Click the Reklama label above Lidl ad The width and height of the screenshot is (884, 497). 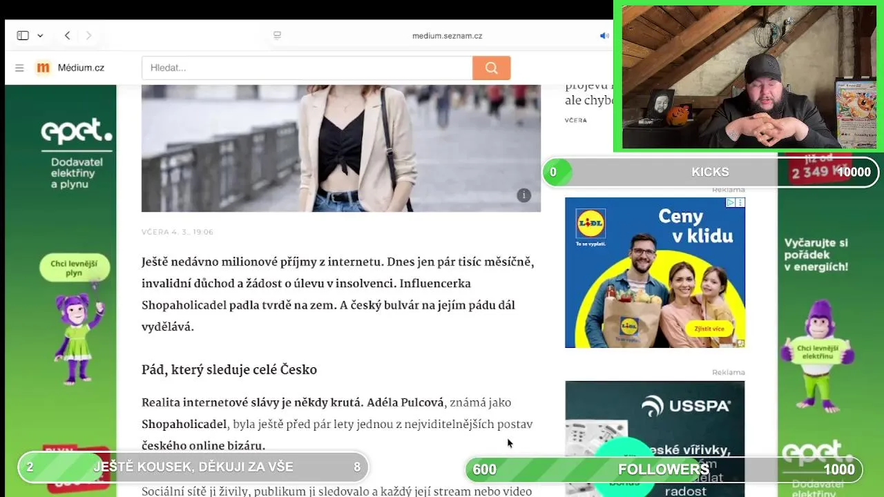click(x=729, y=190)
